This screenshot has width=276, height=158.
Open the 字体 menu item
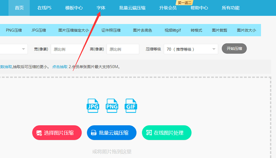pyautogui.click(x=101, y=8)
